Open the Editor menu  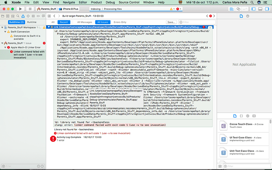tap(83, 2)
